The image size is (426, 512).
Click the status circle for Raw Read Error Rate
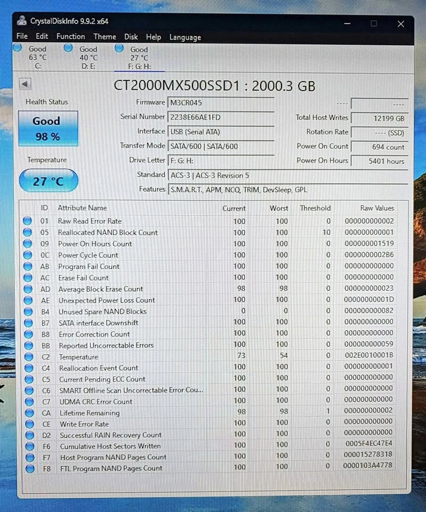click(27, 221)
